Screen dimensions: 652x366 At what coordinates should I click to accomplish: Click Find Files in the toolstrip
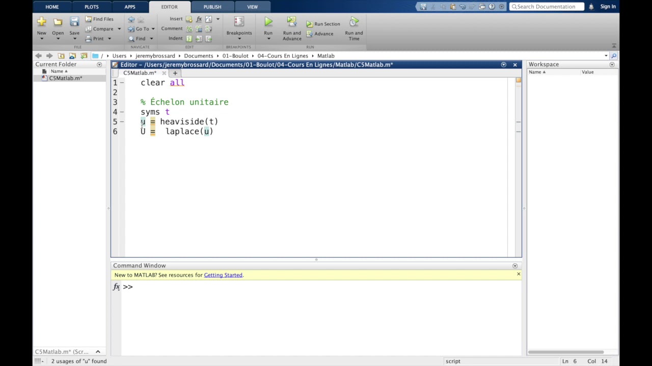(x=99, y=19)
